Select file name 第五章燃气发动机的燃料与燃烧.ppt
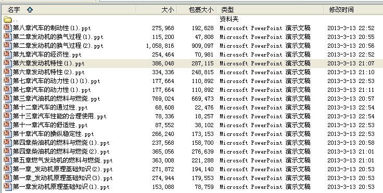The height and width of the screenshot is (193, 383). point(63,160)
